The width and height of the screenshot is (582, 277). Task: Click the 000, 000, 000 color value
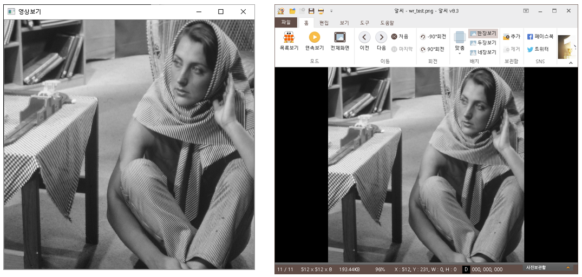coord(487,269)
